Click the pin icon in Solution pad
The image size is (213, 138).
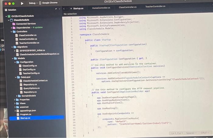coord(56,9)
